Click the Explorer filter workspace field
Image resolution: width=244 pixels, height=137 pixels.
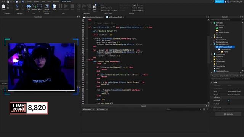[226, 20]
